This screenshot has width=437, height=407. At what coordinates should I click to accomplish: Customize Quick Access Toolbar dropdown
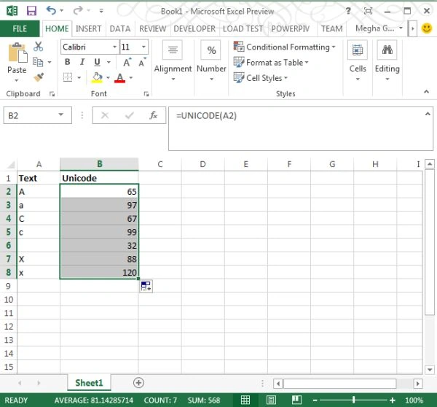coord(101,11)
